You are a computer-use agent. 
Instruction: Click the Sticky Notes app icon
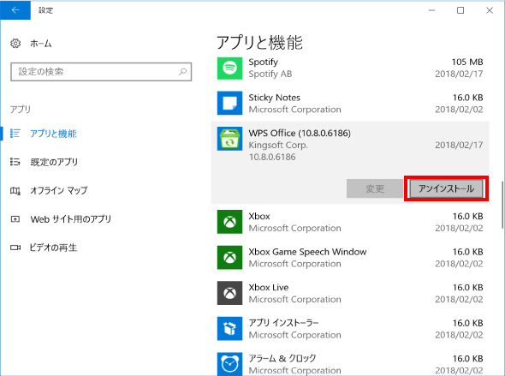(x=229, y=103)
